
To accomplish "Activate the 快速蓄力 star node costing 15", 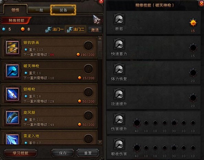I will pos(193,48).
